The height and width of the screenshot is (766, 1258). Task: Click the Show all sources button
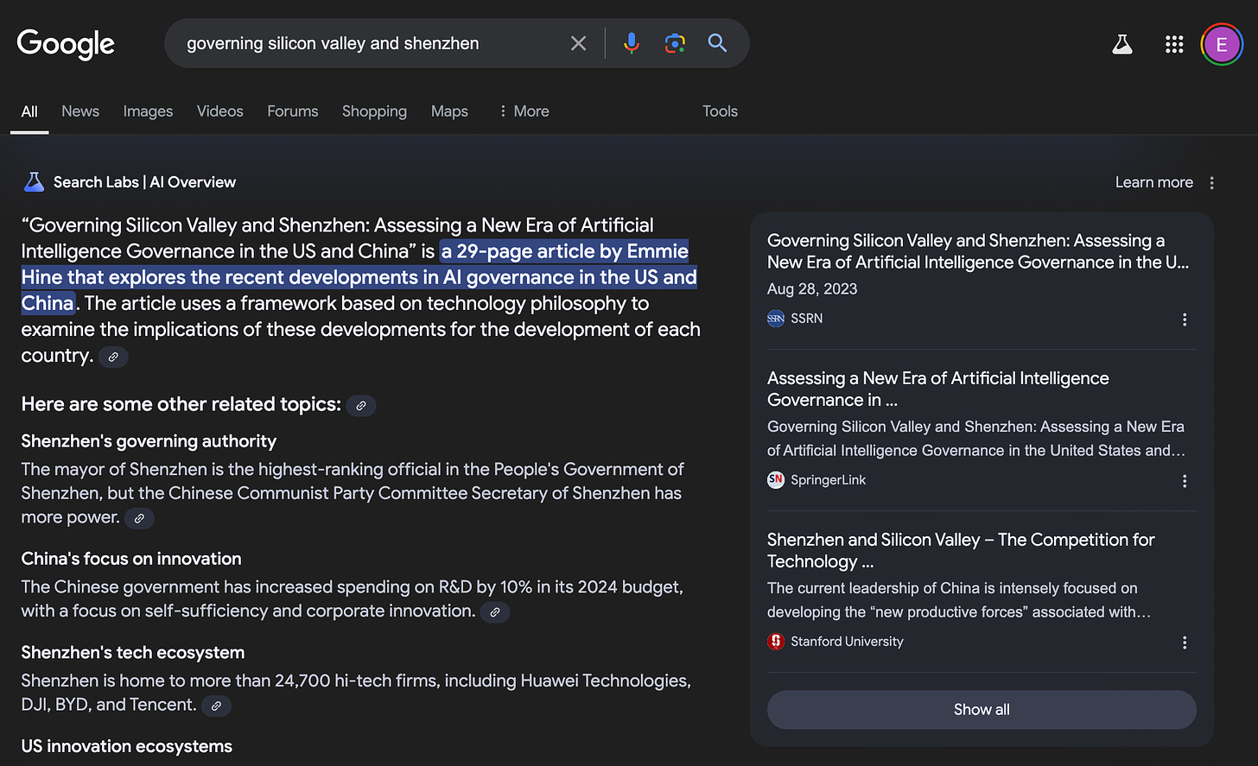point(982,710)
